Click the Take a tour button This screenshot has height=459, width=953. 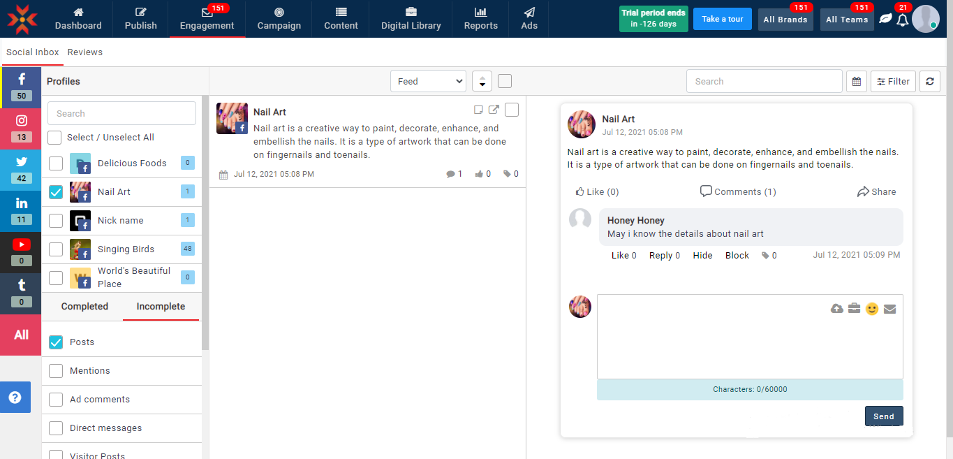pyautogui.click(x=722, y=19)
